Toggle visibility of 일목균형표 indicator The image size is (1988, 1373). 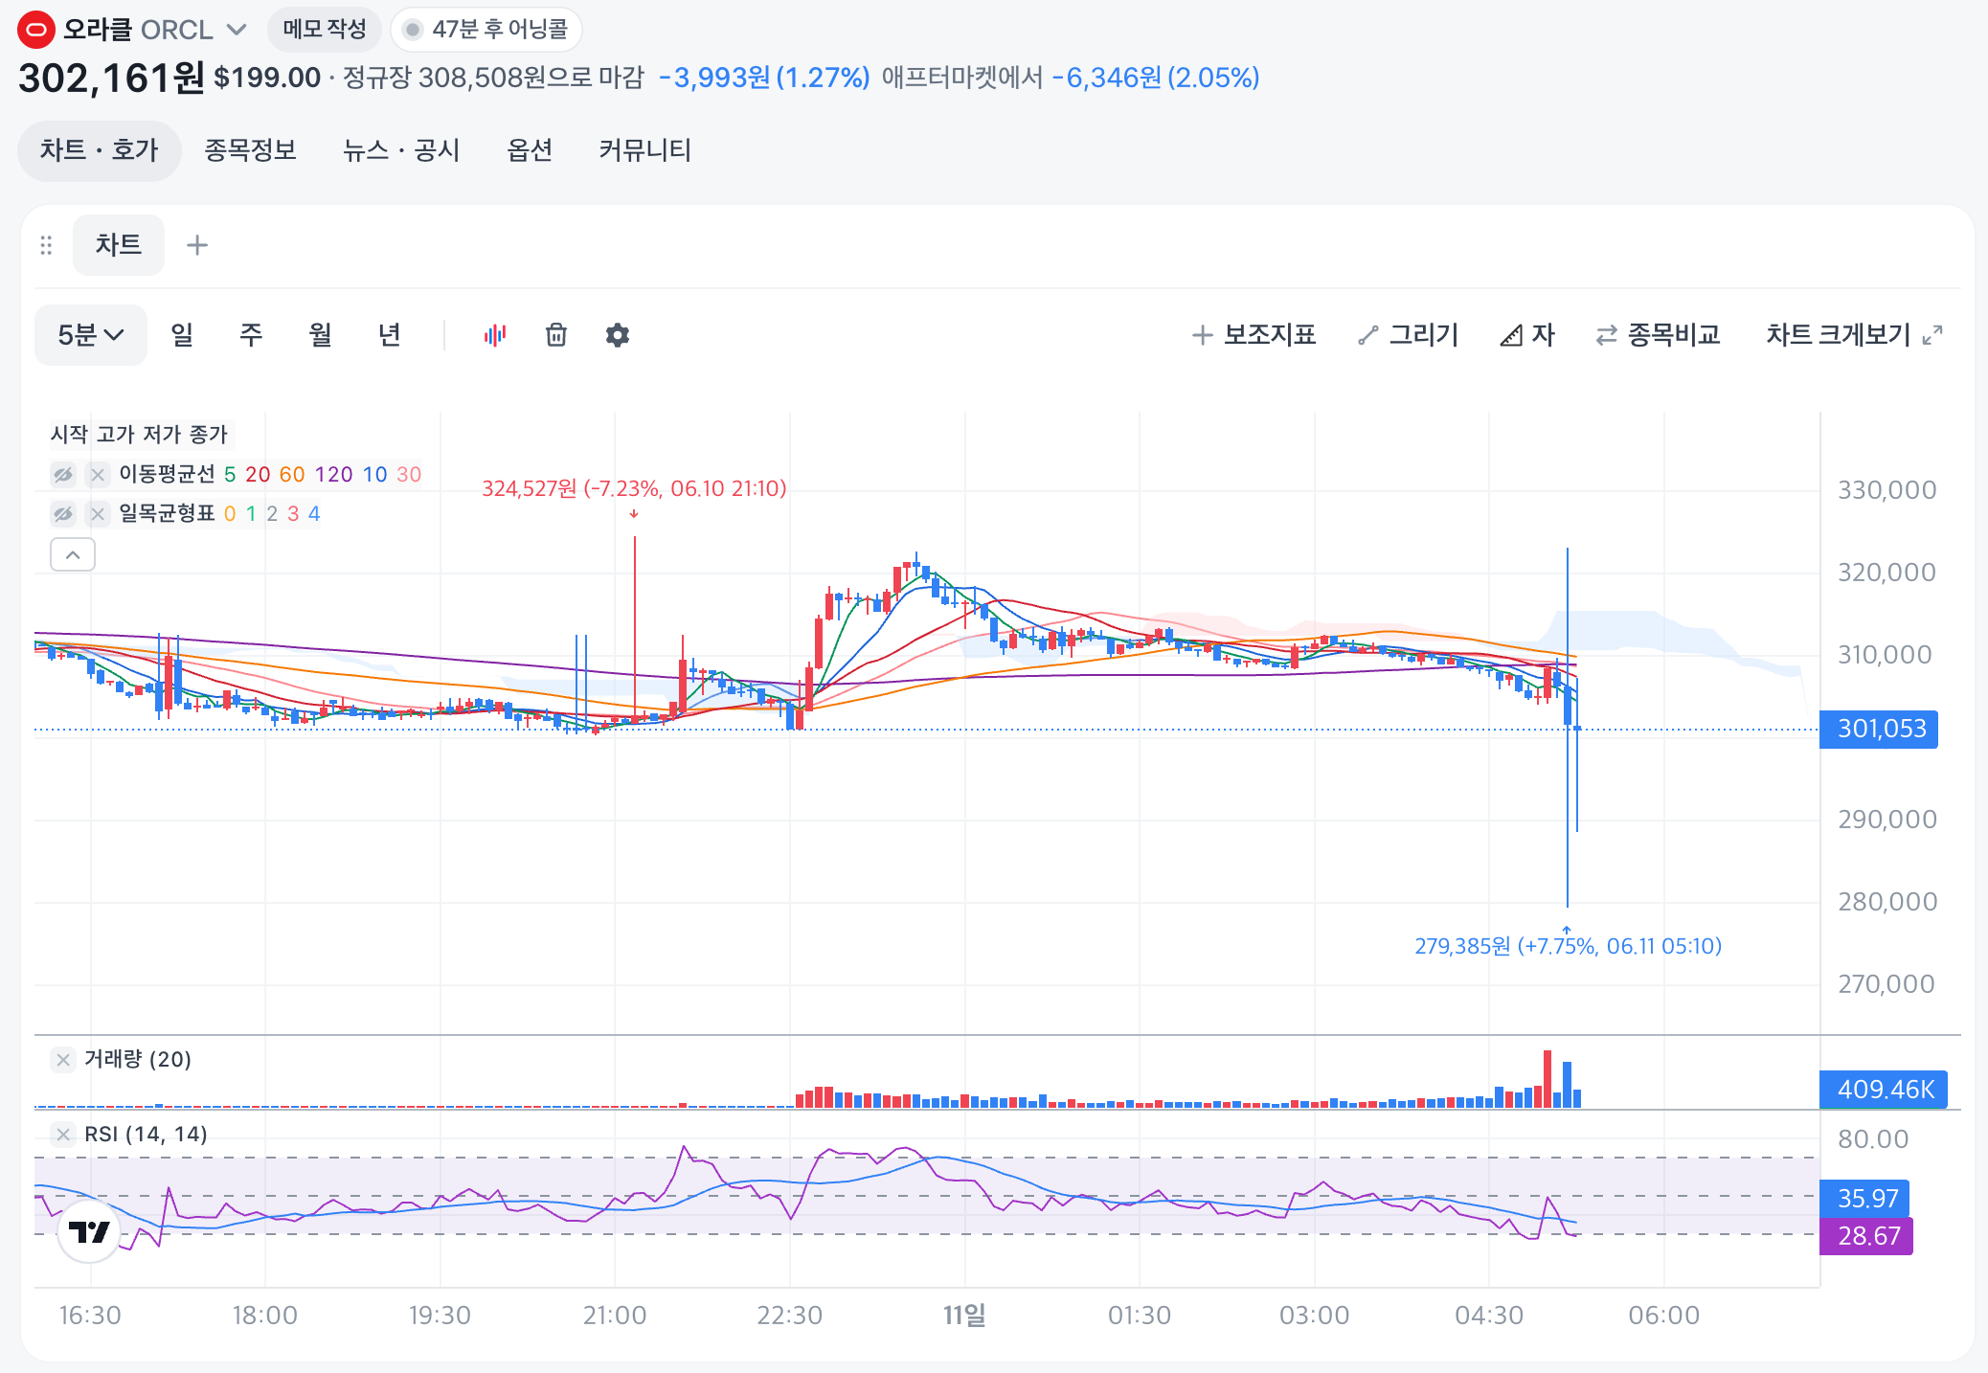63,514
